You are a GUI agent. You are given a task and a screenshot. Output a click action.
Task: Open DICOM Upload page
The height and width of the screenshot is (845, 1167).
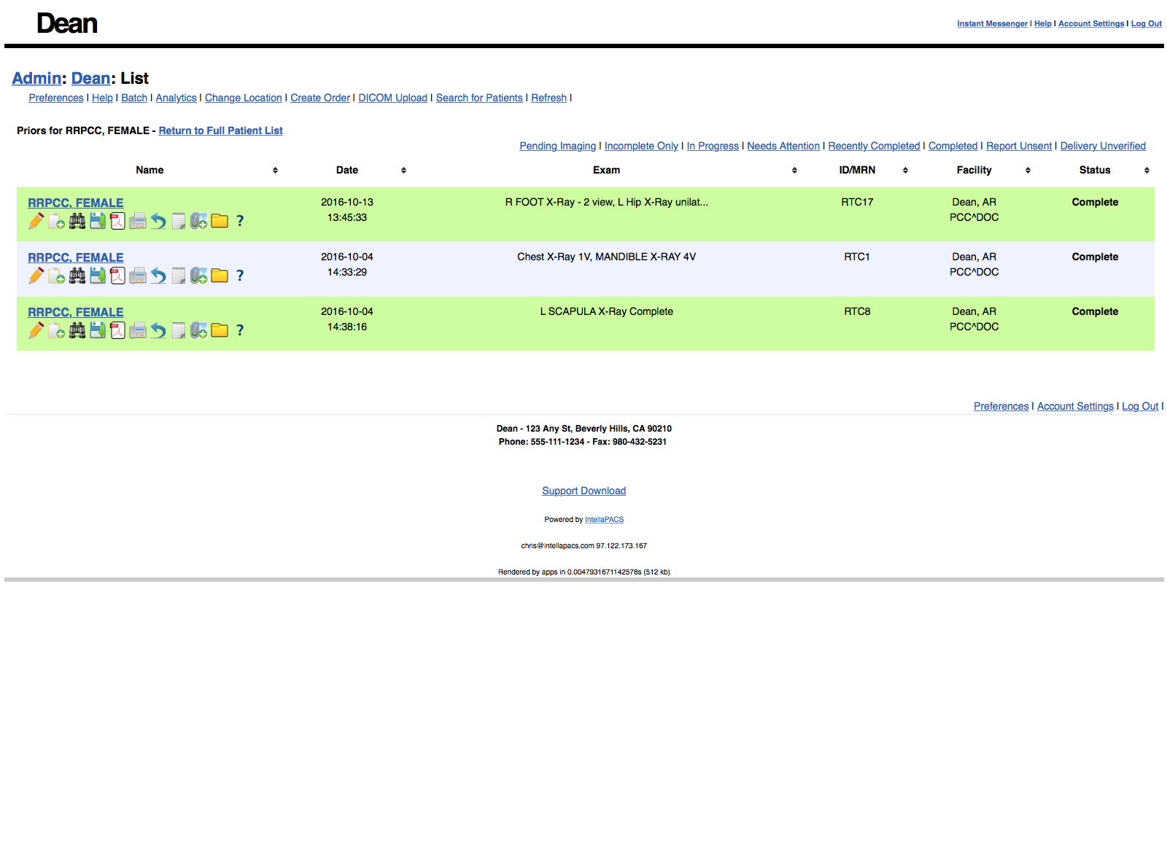tap(392, 98)
